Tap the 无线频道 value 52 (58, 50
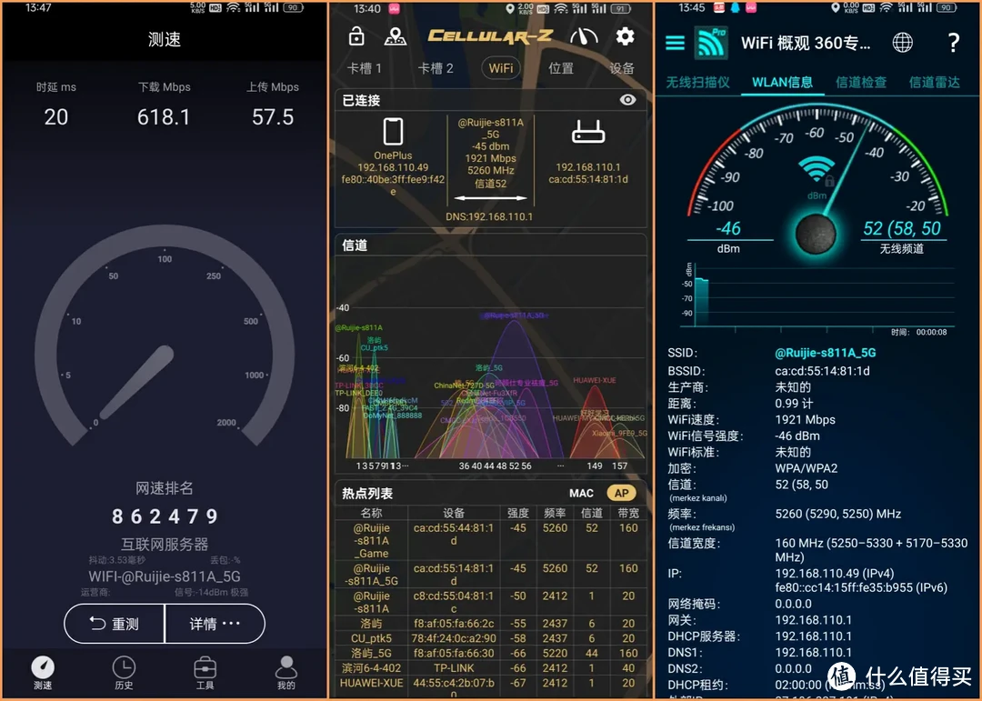 click(902, 228)
